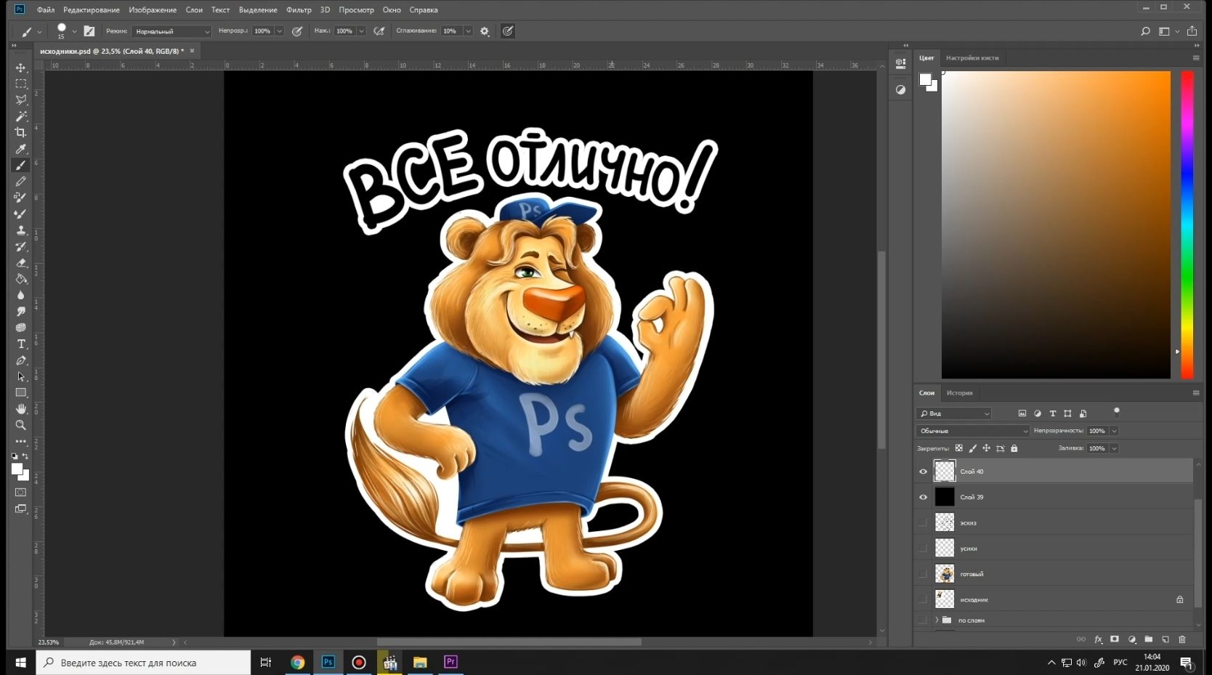Screen dimensions: 1212x675
Task: Select the Rectangular Marquee tool
Action: pyautogui.click(x=20, y=84)
